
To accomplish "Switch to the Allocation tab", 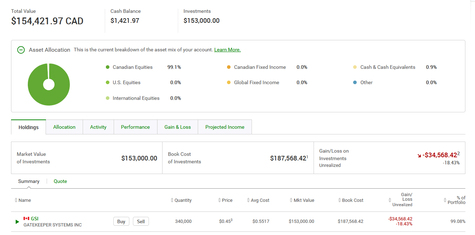I will point(64,127).
